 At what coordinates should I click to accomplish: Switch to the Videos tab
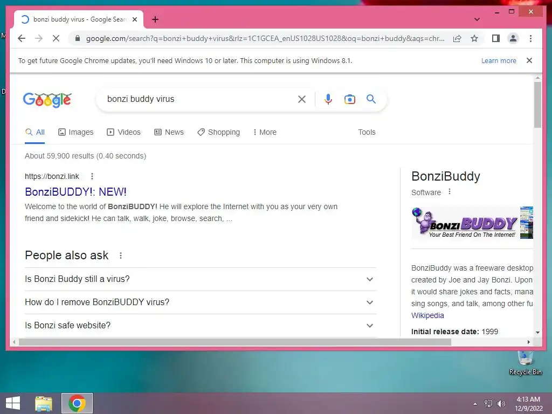[x=123, y=132]
